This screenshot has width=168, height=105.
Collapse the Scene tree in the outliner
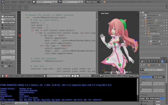(140, 13)
